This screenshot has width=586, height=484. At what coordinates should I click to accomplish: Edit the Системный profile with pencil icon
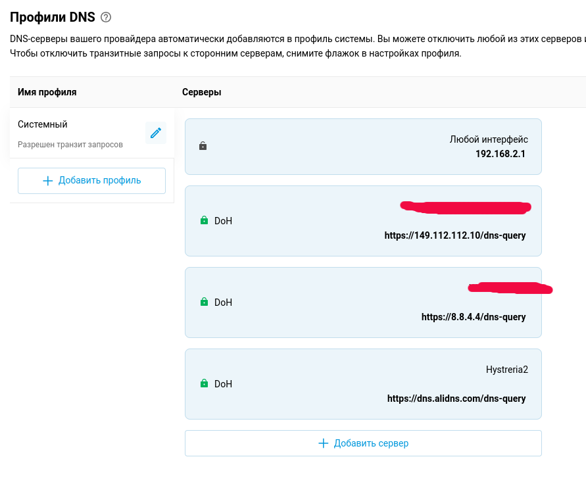click(x=156, y=133)
